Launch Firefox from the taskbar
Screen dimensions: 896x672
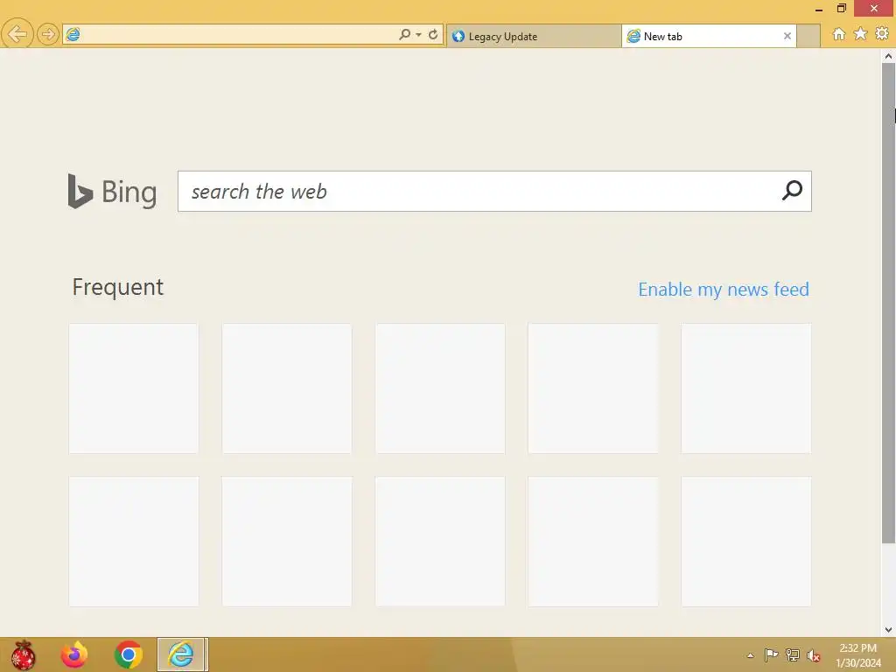[x=74, y=654]
